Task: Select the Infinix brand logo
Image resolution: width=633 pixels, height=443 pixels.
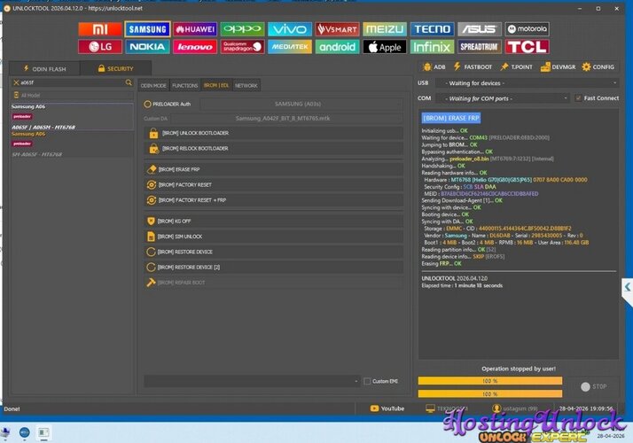Action: pos(432,47)
